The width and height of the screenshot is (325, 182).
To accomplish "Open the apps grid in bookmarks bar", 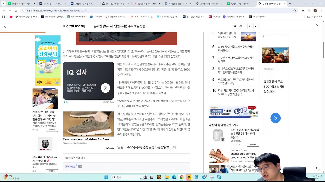I will tap(3, 17).
